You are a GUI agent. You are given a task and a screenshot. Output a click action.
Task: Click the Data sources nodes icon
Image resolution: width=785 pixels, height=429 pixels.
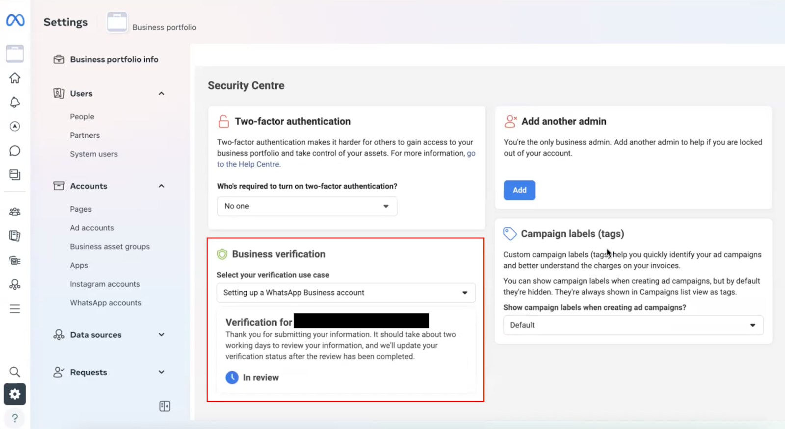pos(59,335)
